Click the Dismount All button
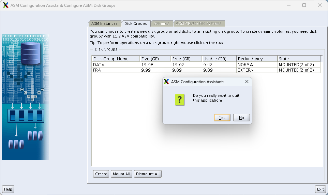Screen dimensions: 328x195 click(x=148, y=174)
